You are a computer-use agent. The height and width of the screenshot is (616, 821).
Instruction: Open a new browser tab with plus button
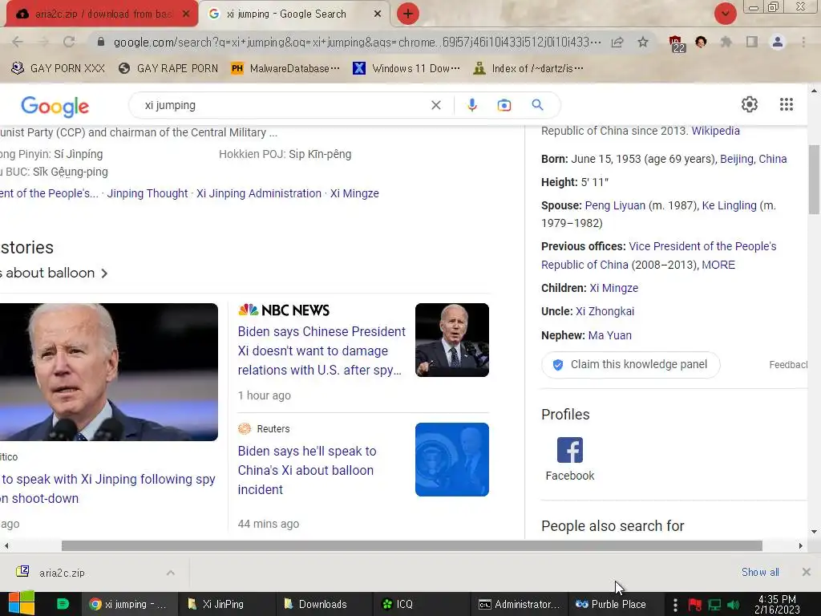click(408, 14)
